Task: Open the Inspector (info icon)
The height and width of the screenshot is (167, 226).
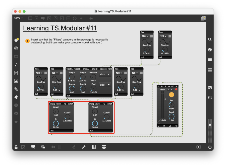Action: point(210,50)
